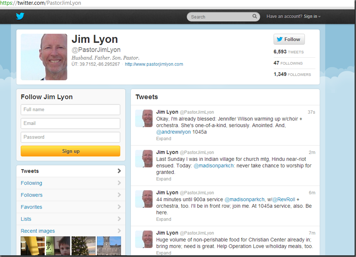Click the avatar on the 7m tweet
Image resolution: width=356 pixels, height=257 pixels.
coord(144,239)
